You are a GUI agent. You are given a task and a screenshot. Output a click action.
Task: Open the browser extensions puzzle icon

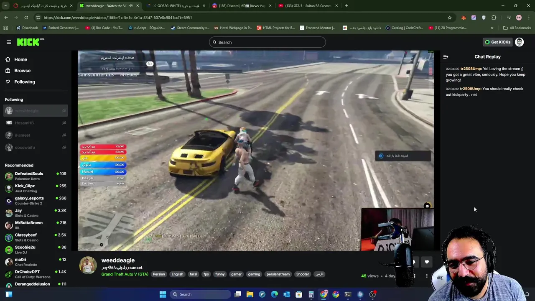point(494,18)
